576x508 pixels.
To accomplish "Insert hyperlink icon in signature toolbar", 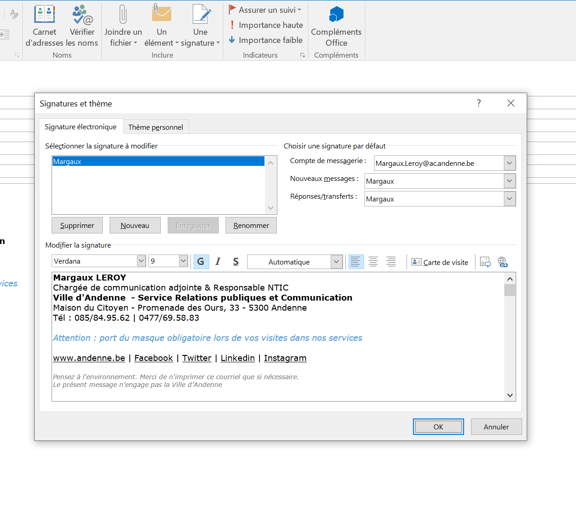I will [502, 262].
